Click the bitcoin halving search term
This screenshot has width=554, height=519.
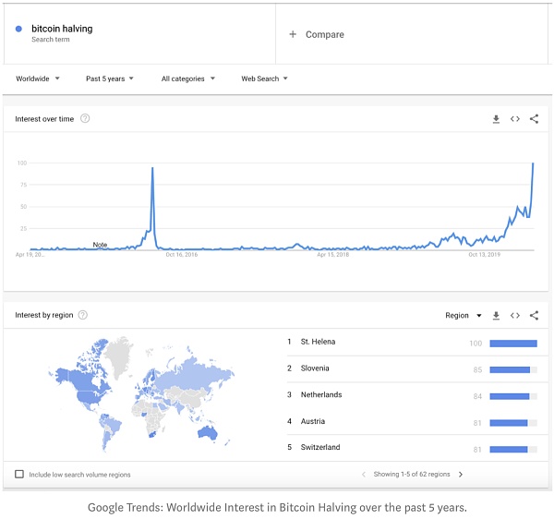tap(62, 29)
